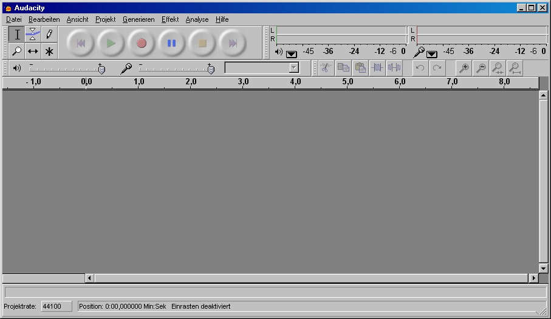This screenshot has height=319, width=551.
Task: Click the Position status text
Action: click(122, 306)
